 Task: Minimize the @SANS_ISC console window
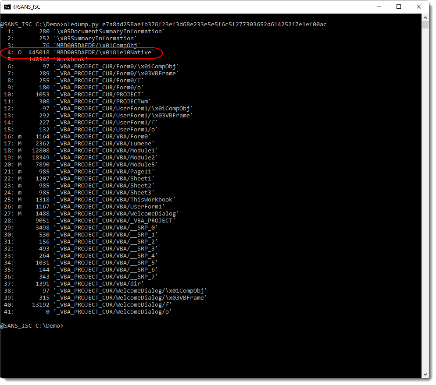tap(379, 7)
